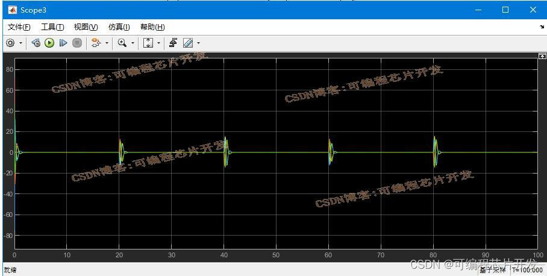Open the 帮助(H) menu
This screenshot has width=547, height=276.
click(x=152, y=27)
